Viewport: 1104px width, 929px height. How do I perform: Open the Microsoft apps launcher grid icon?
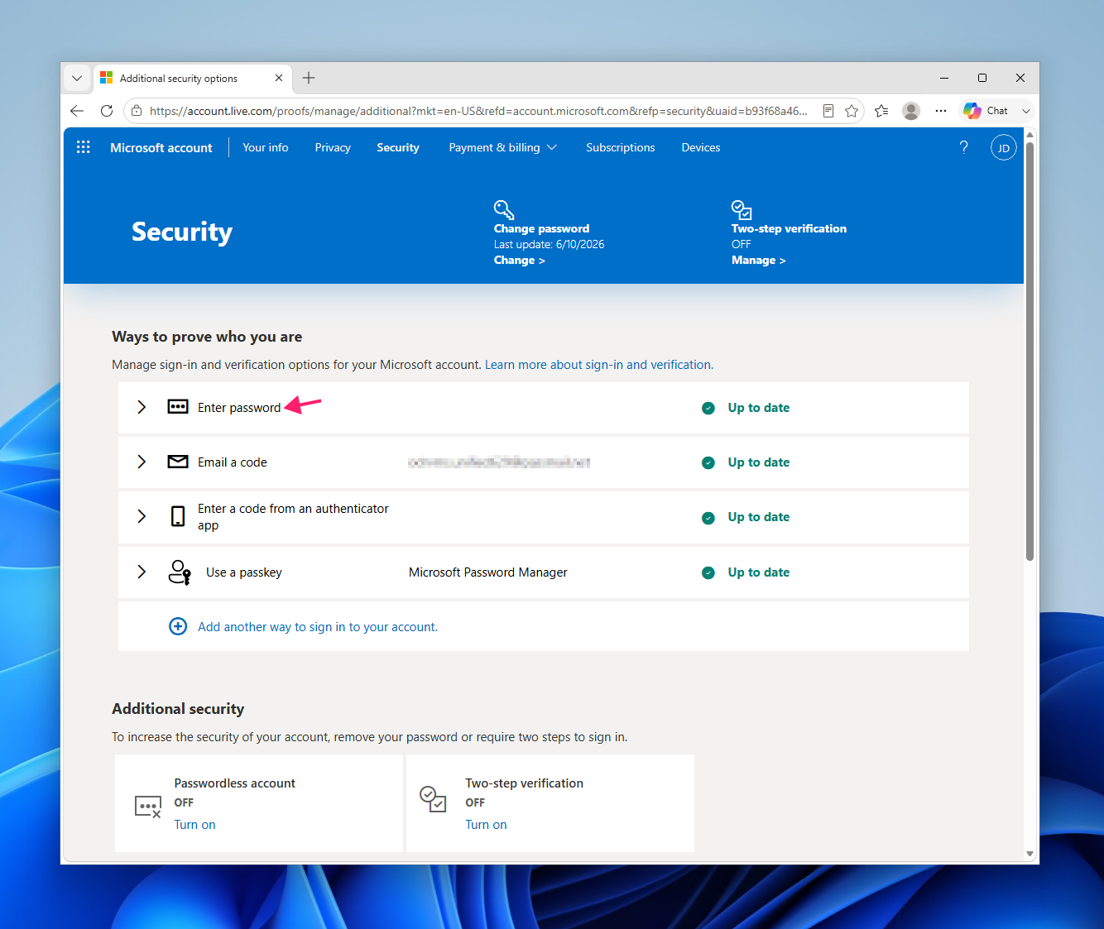pos(83,147)
